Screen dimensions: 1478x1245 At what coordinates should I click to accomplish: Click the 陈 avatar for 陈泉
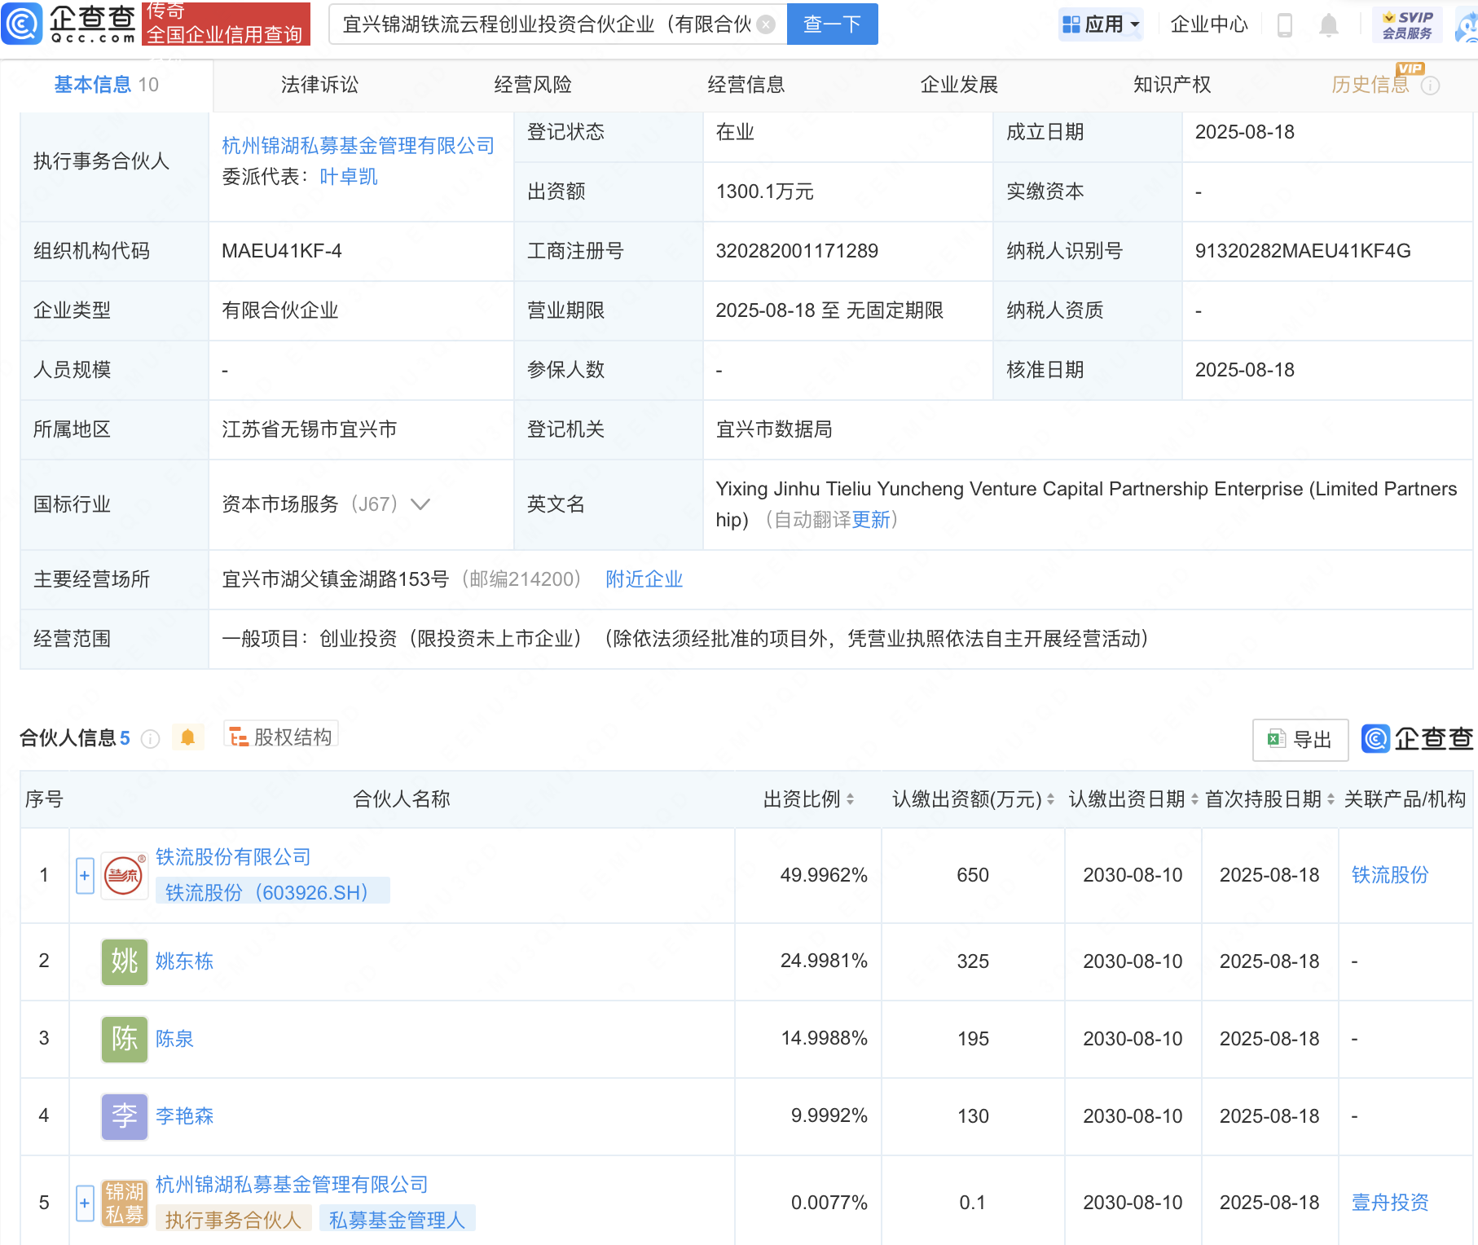click(x=124, y=1039)
